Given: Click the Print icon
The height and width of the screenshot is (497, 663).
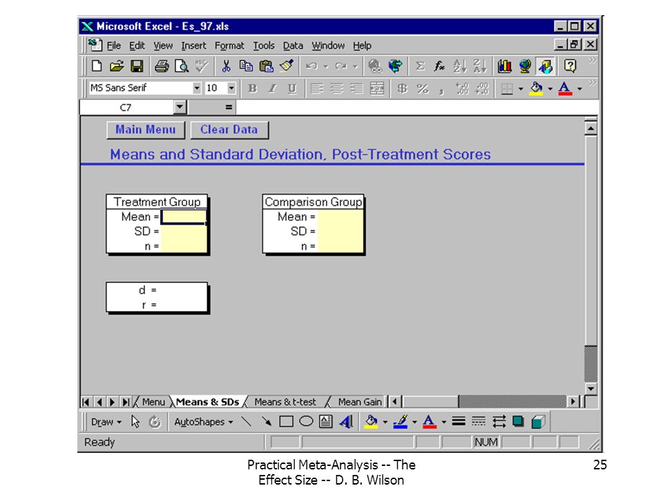Looking at the screenshot, I should click(x=162, y=66).
